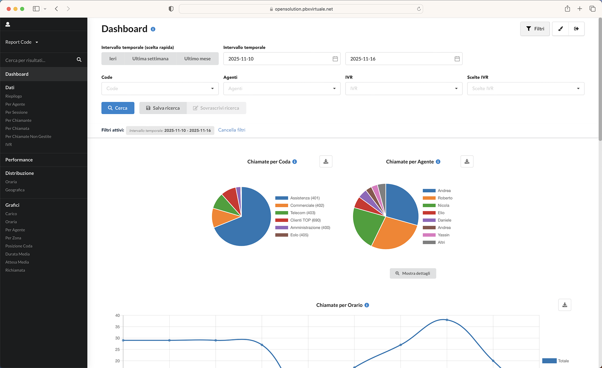The height and width of the screenshot is (368, 602).
Task: Open the user profile icon in sidebar
Action: [x=8, y=24]
